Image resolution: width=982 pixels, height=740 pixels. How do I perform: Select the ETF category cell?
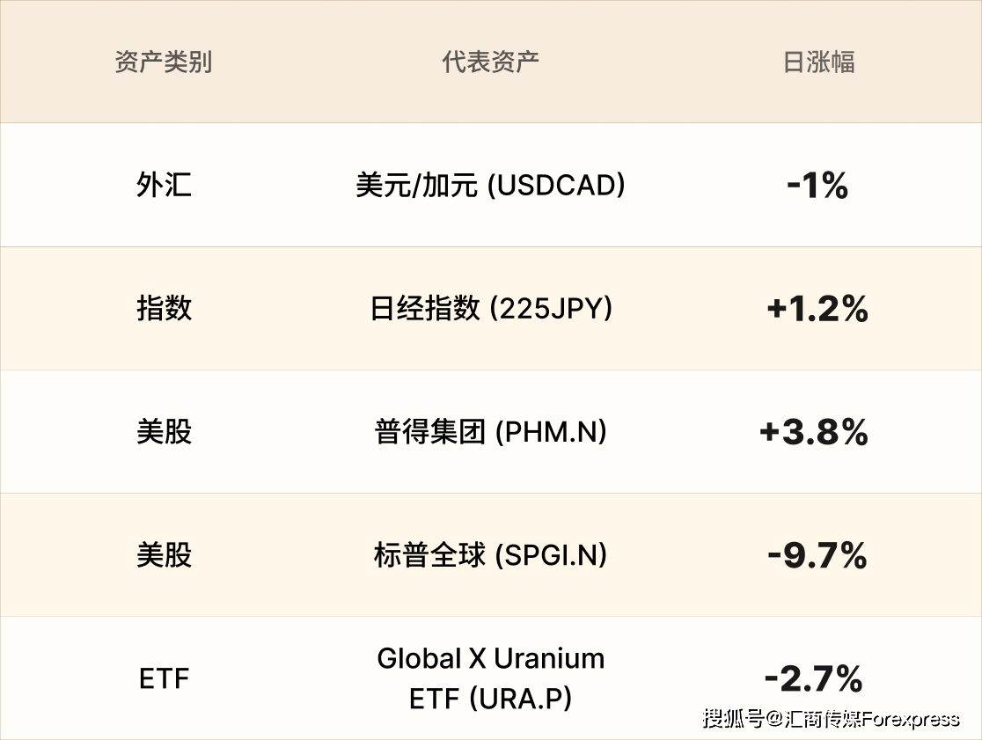point(164,678)
